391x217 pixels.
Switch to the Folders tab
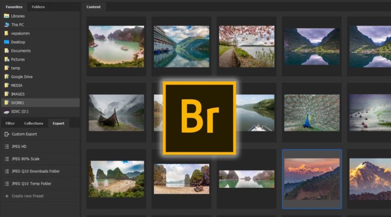pos(38,7)
